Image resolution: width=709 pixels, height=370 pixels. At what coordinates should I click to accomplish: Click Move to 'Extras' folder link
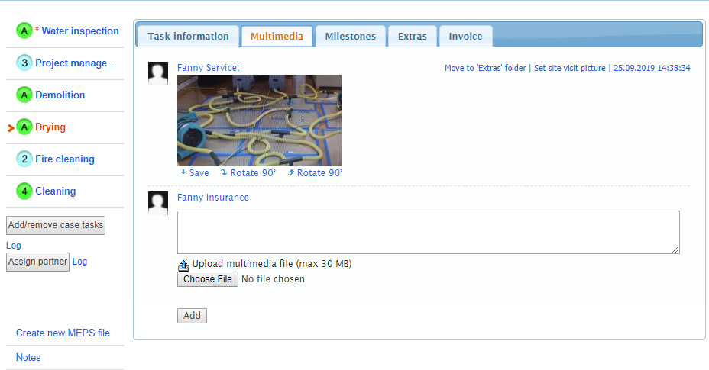pyautogui.click(x=485, y=68)
